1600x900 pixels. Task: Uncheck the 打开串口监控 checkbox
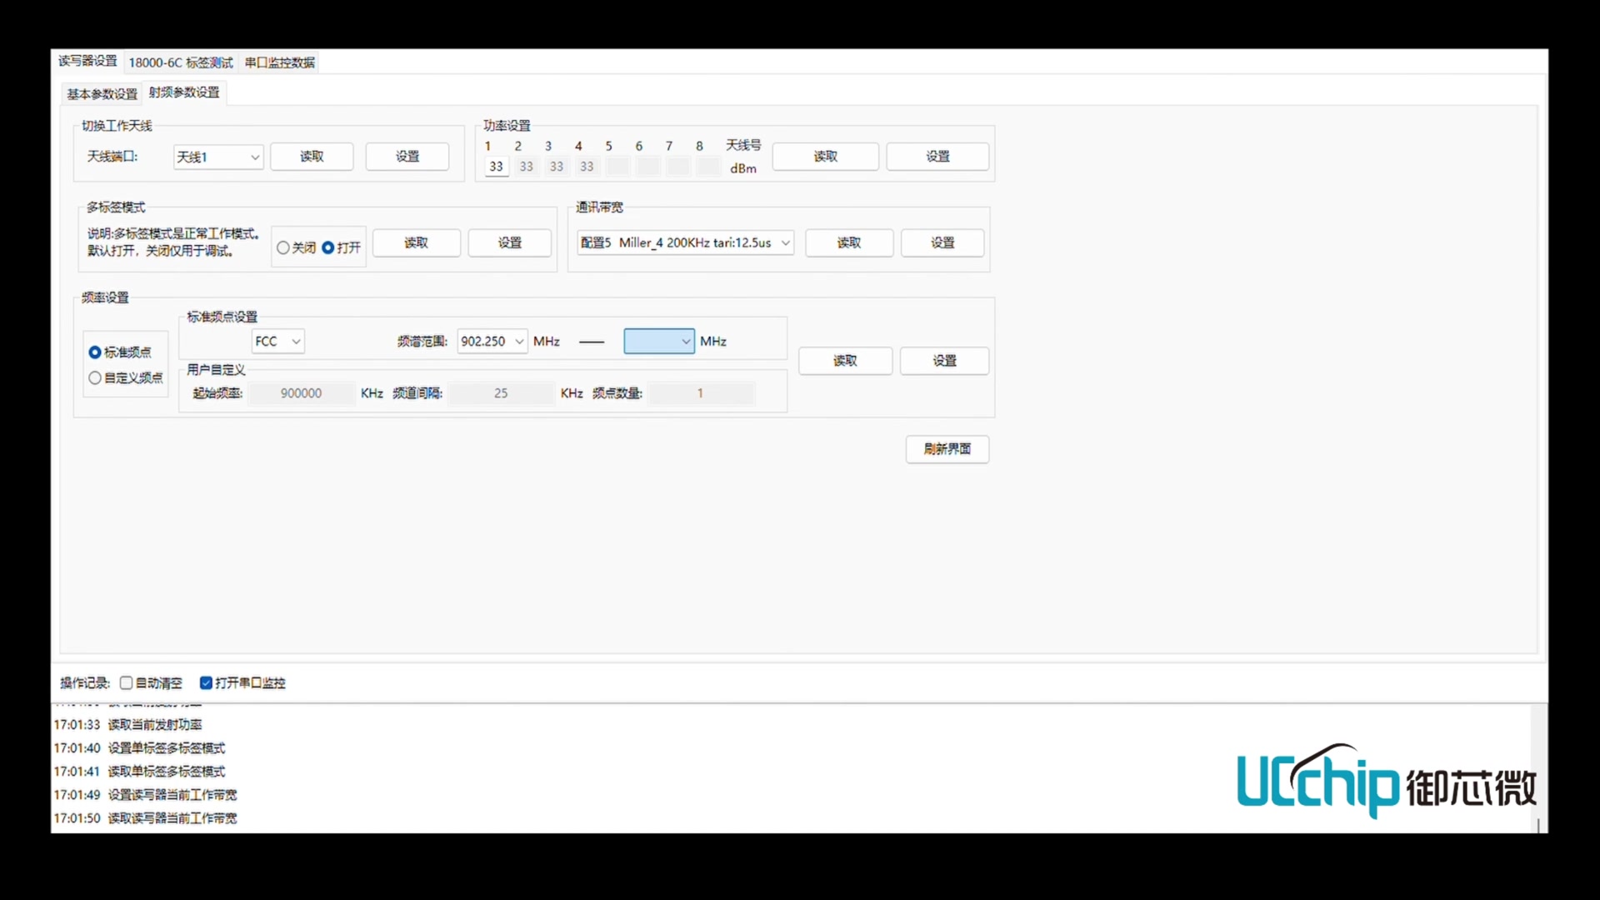pyautogui.click(x=206, y=682)
